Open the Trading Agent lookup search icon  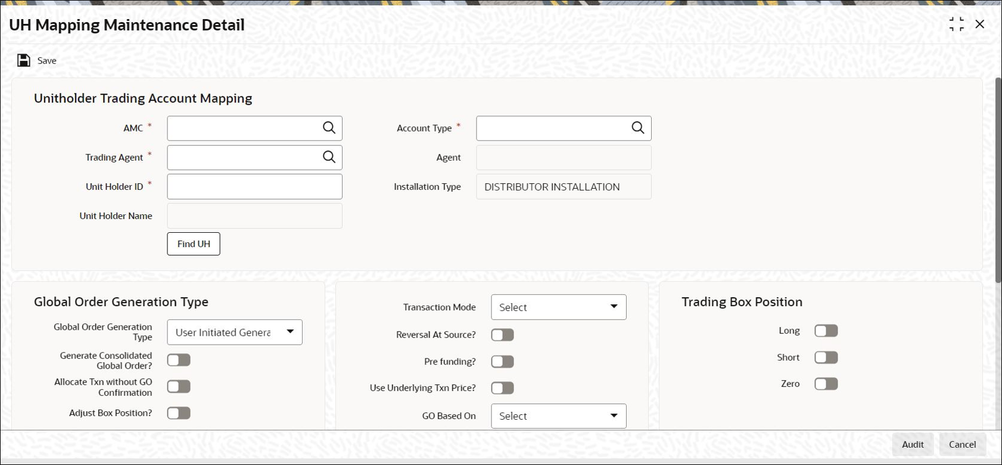pyautogui.click(x=329, y=157)
